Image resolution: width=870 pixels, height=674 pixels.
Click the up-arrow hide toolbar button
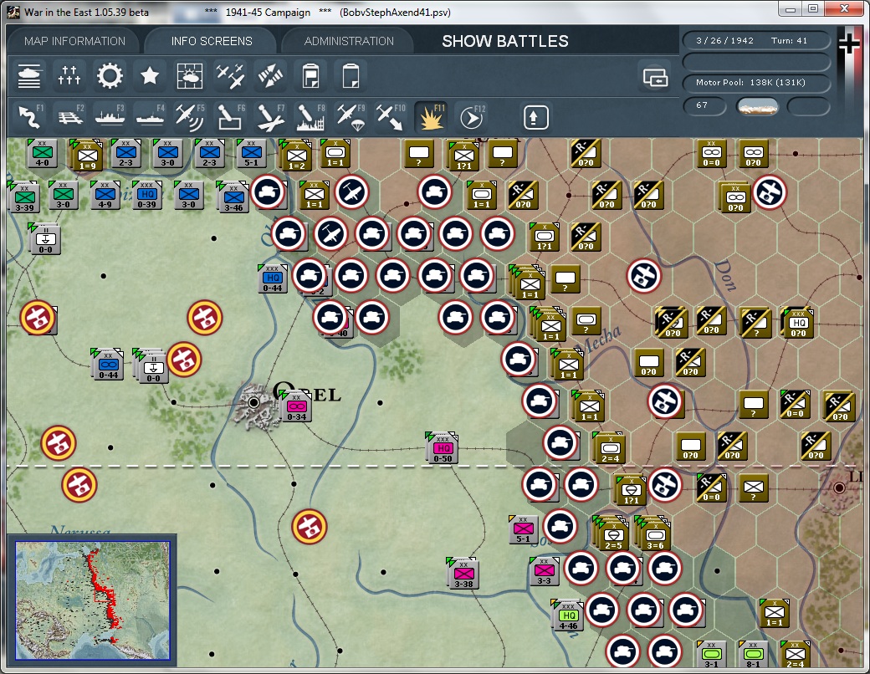[535, 117]
